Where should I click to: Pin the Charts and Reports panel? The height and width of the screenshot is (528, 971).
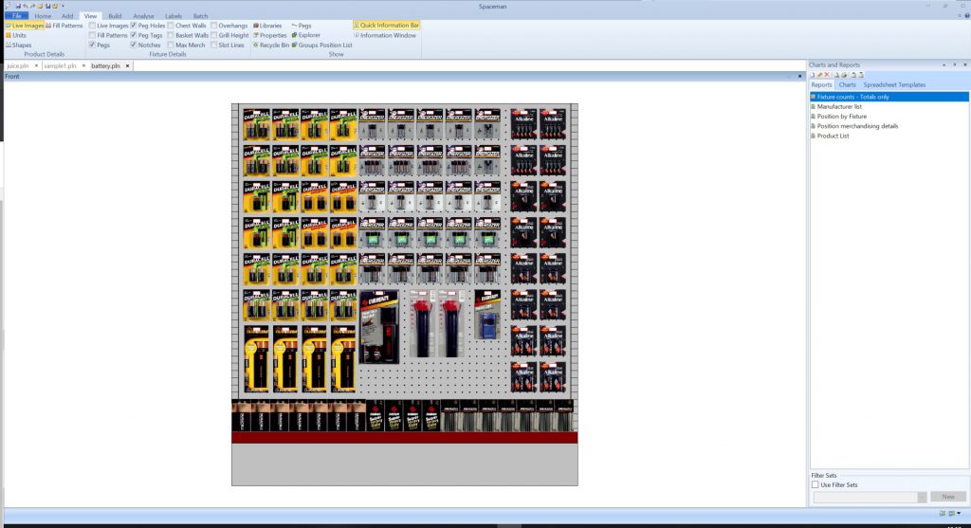click(x=954, y=65)
